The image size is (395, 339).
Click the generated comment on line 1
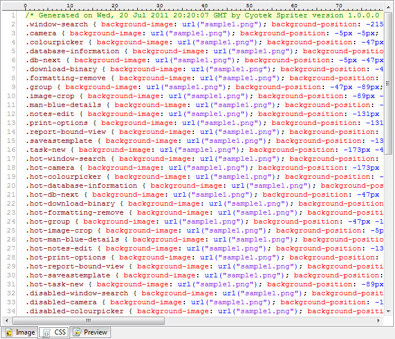(x=202, y=15)
